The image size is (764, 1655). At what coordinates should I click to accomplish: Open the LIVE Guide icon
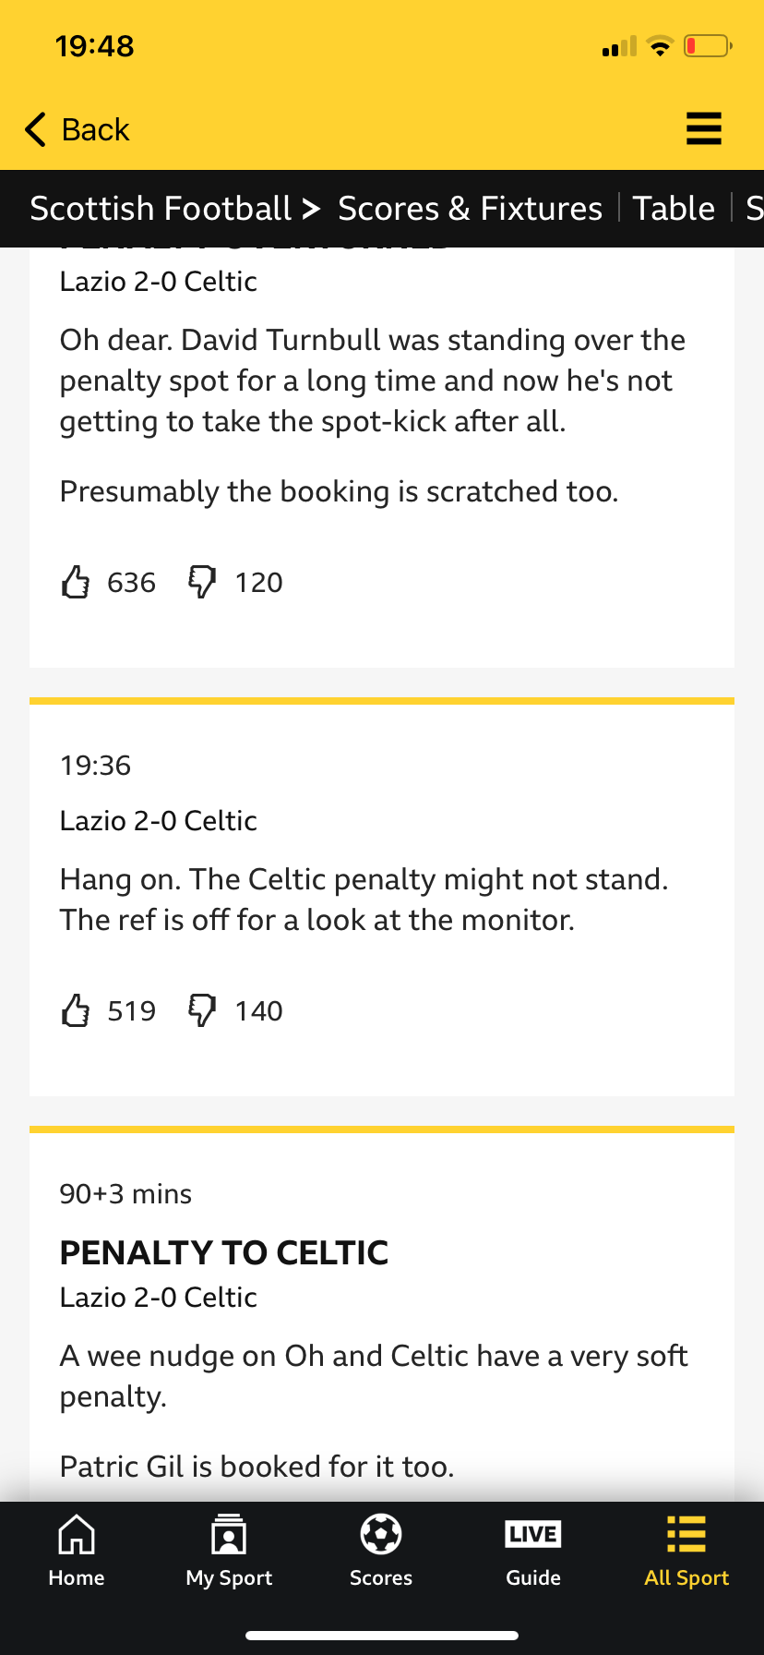pos(533,1535)
